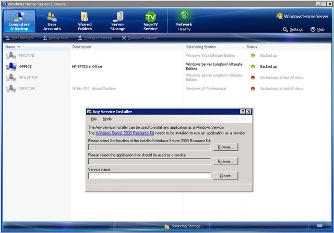
Task: Click the XPPROVM name text
Action: [x=27, y=89]
